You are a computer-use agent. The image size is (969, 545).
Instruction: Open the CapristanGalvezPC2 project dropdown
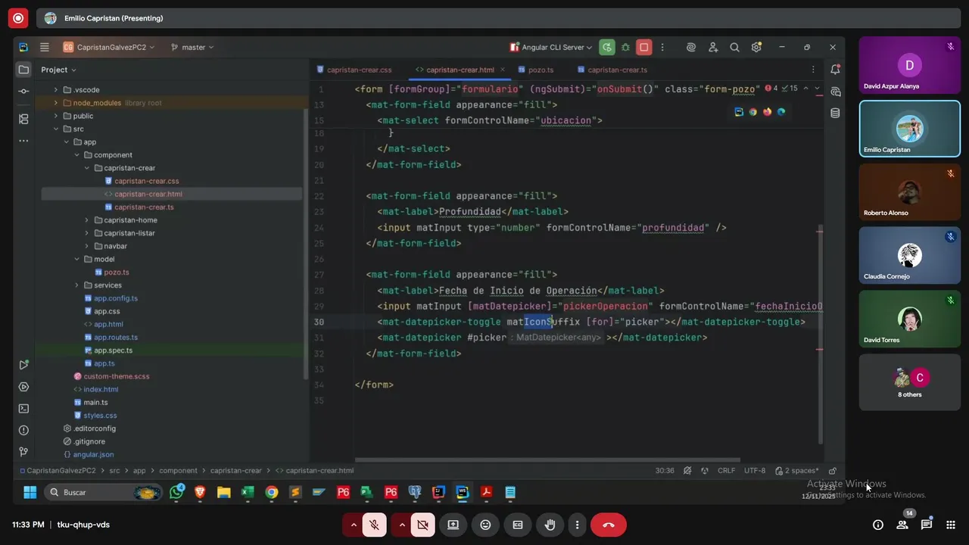[109, 47]
